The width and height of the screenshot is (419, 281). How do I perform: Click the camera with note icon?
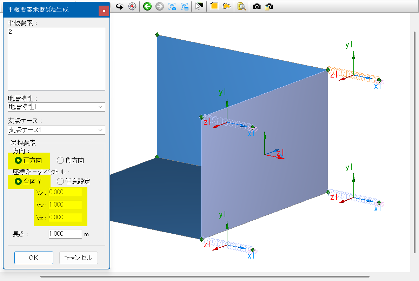pos(269,6)
